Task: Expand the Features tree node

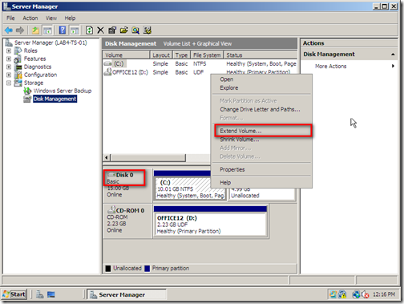Action: point(9,59)
